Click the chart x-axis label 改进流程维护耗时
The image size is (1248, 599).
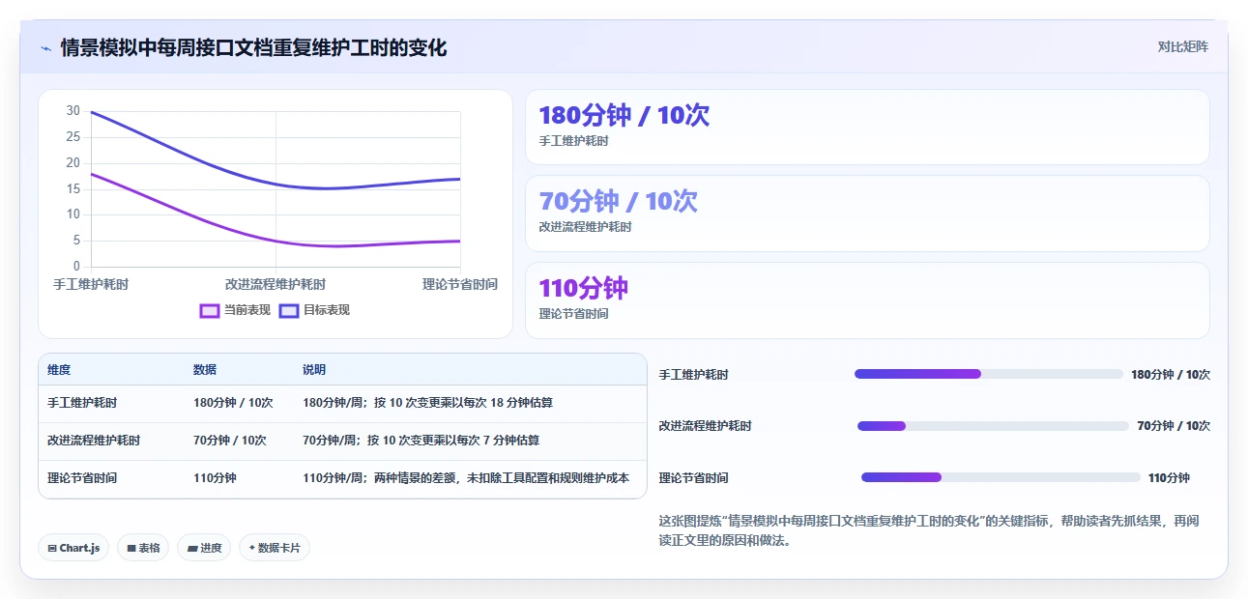tap(276, 284)
